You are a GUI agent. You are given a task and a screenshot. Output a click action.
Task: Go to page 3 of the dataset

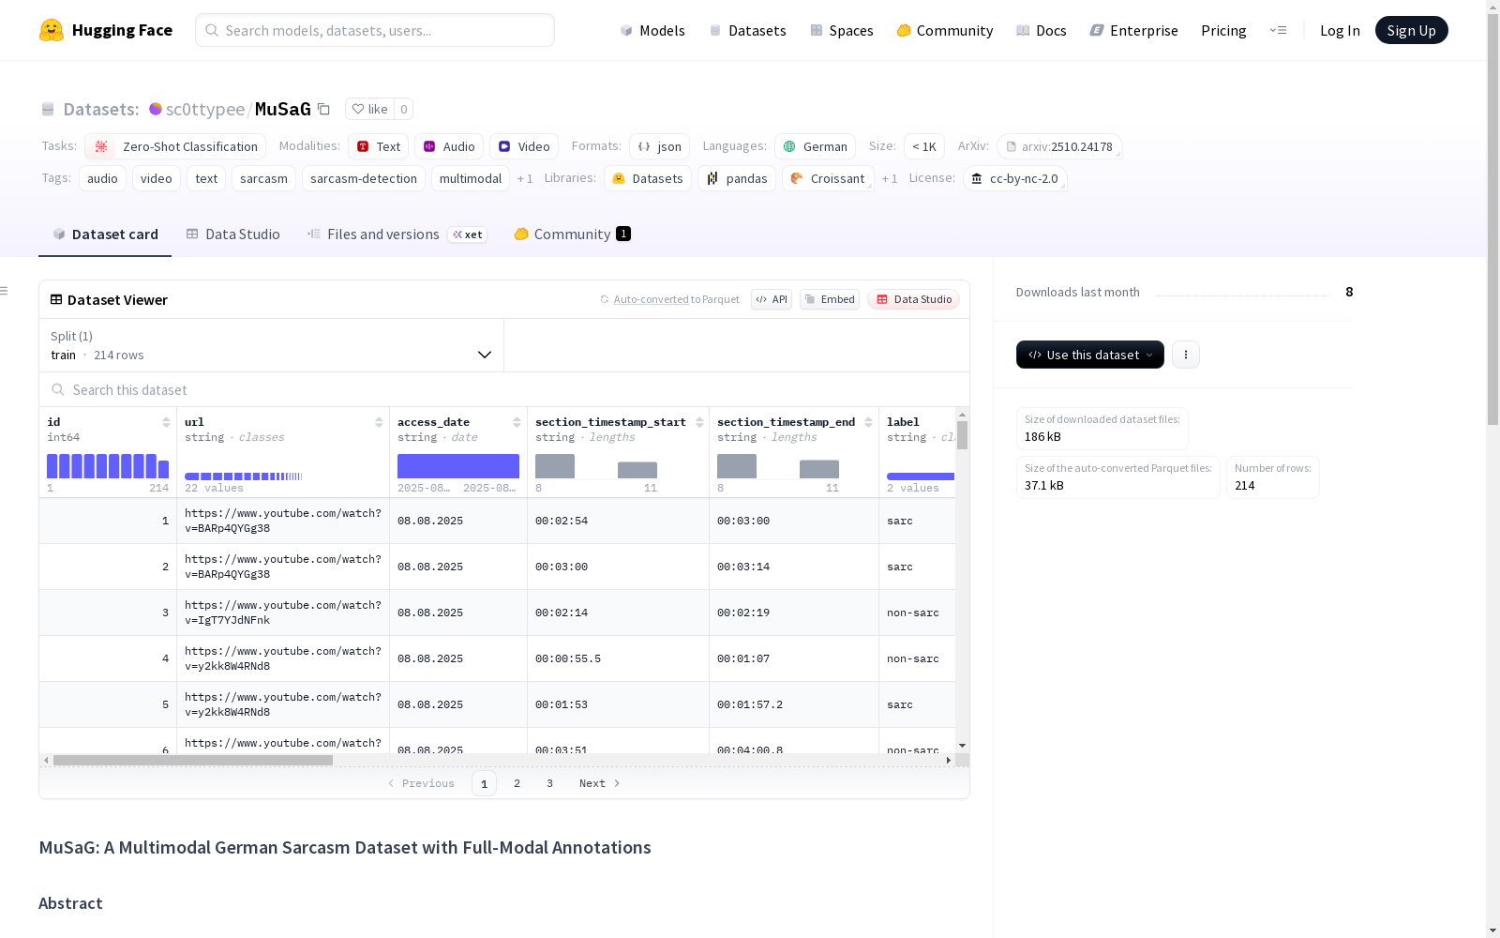tap(549, 783)
